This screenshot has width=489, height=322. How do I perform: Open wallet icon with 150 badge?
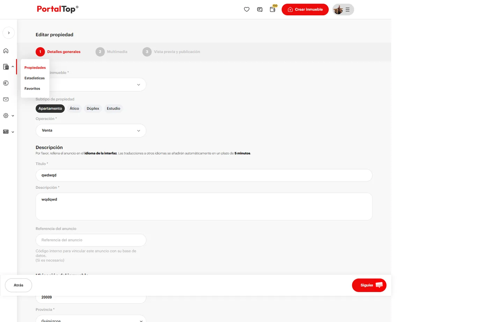(x=273, y=9)
